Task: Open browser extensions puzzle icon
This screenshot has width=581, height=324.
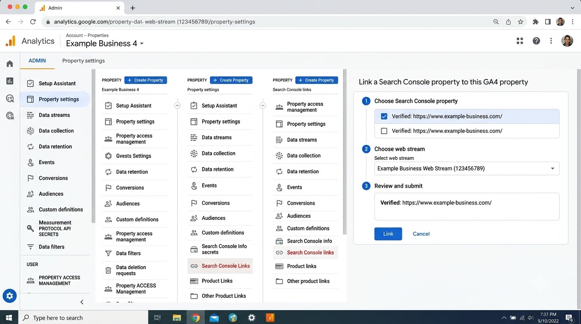Action: (x=535, y=22)
